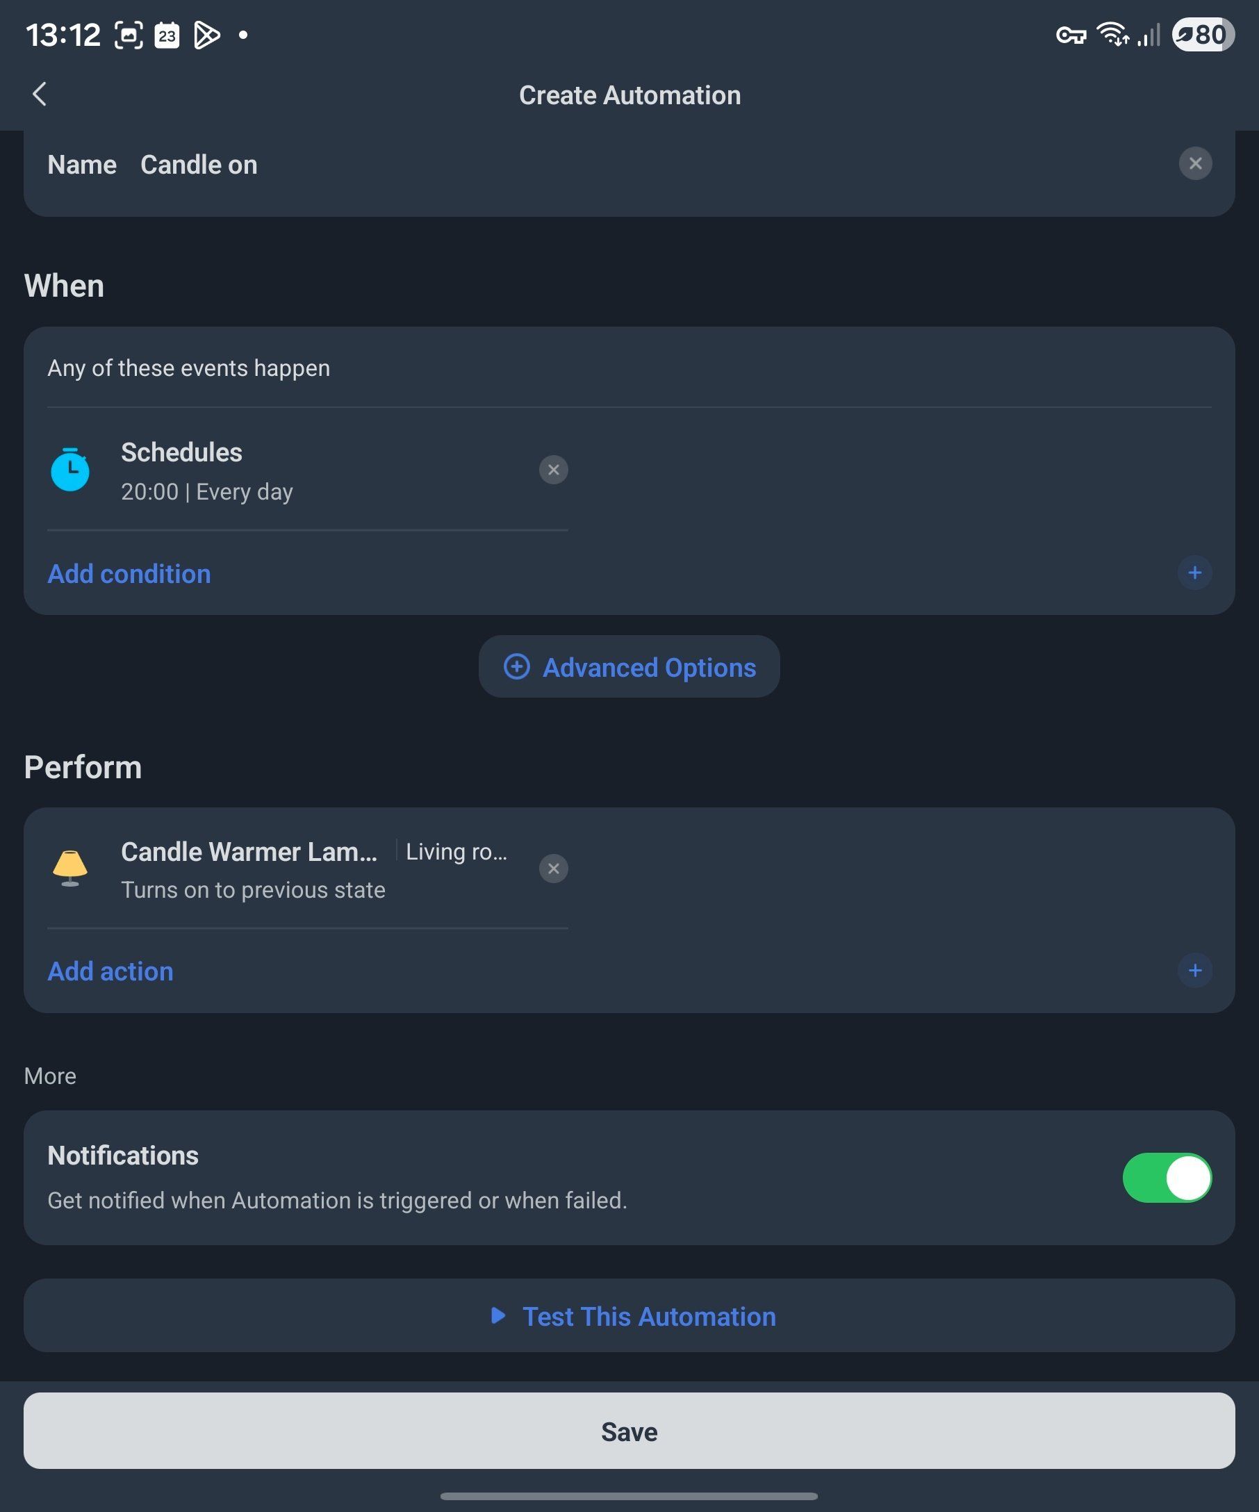Image resolution: width=1259 pixels, height=1512 pixels.
Task: Save the automation
Action: (629, 1431)
